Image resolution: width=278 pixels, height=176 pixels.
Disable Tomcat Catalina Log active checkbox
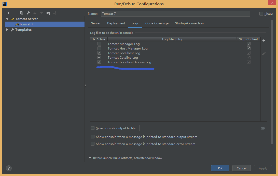(99, 57)
